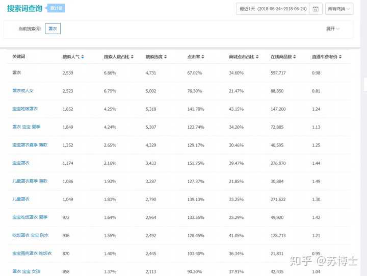Sort by 搜索人数占比 column arrows
367x276 pixels.
[x=132, y=57]
